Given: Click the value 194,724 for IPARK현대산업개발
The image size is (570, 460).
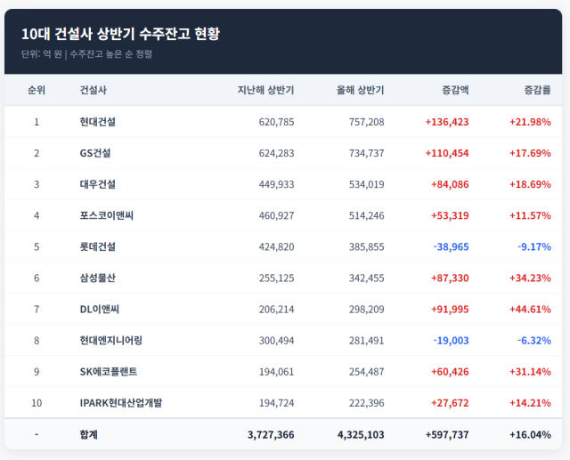Looking at the screenshot, I should click(276, 403).
